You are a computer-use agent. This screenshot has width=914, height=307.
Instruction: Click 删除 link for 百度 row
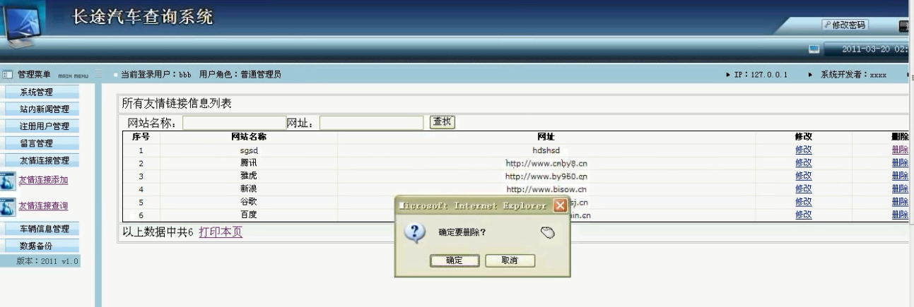coord(900,215)
